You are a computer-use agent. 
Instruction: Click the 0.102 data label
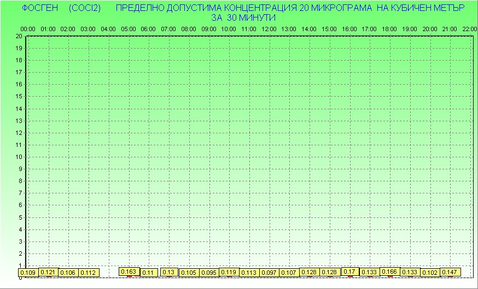pos(430,273)
